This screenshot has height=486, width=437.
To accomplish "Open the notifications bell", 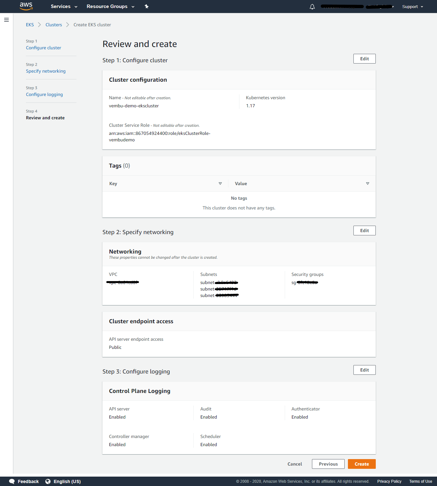I will click(312, 6).
